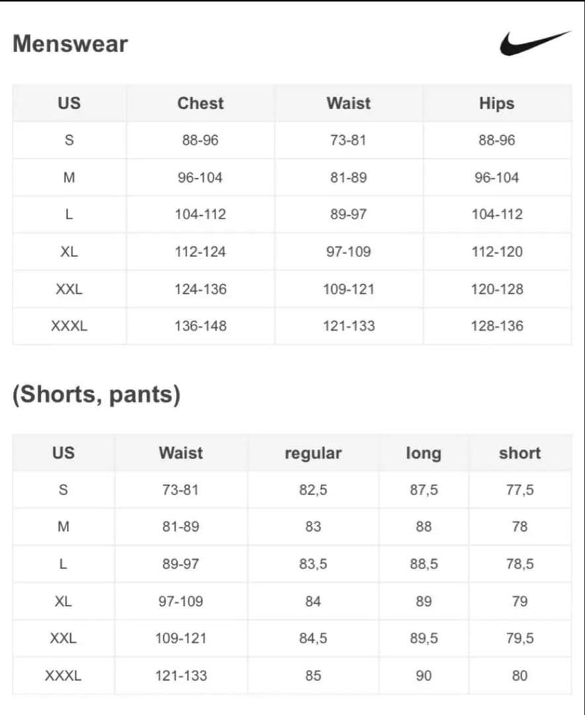Select regular length value 82,5
585x715 pixels.
pyautogui.click(x=313, y=490)
